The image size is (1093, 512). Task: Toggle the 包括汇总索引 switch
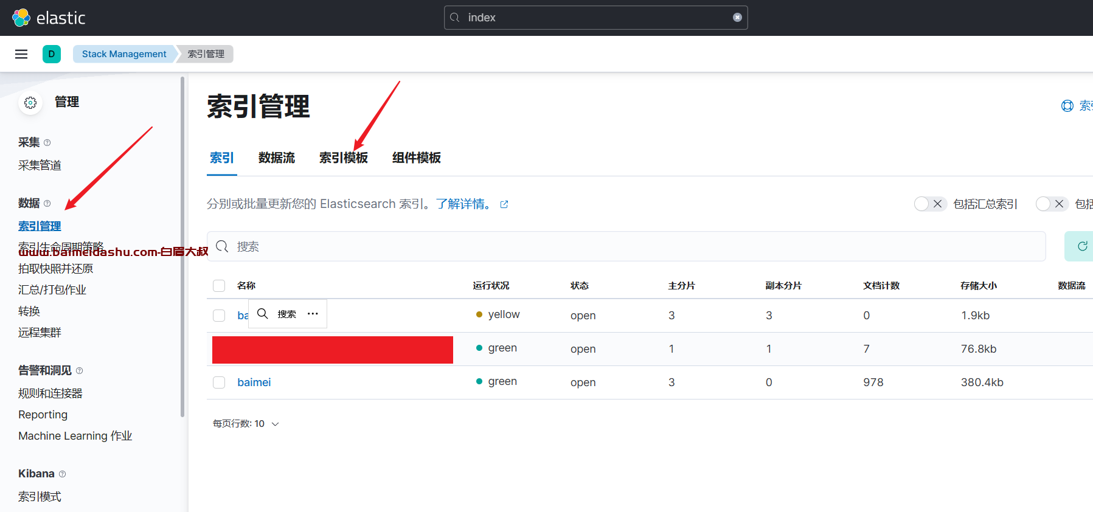click(930, 204)
